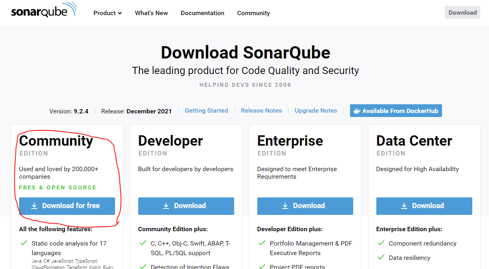This screenshot has width=489, height=269.
Task: Click 'Static code analysis for 17 languages'
Action: [69, 248]
